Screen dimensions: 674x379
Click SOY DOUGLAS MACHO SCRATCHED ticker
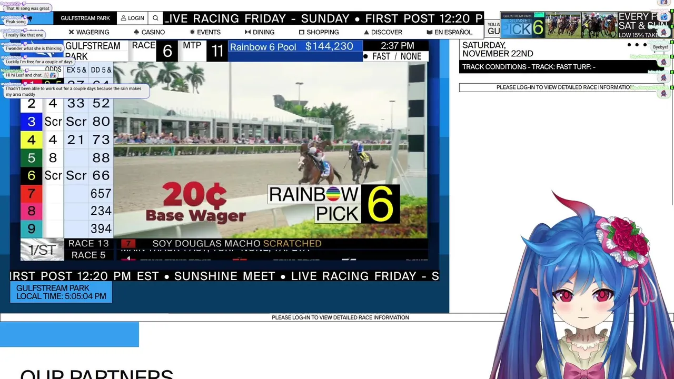pos(237,243)
